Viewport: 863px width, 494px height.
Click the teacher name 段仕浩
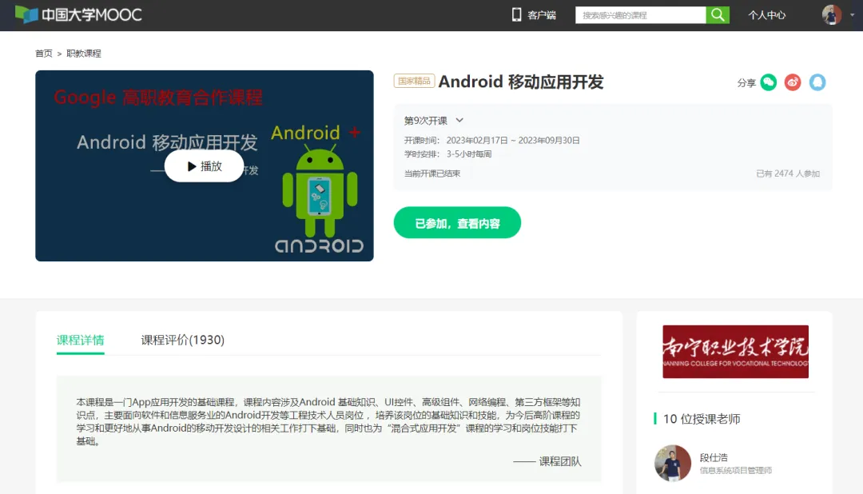[714, 458]
